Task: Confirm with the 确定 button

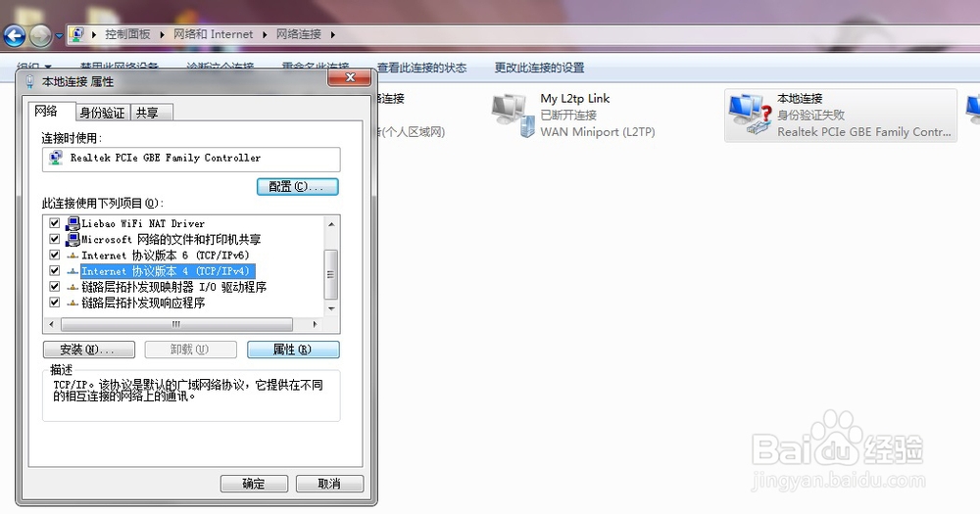Action: point(254,484)
